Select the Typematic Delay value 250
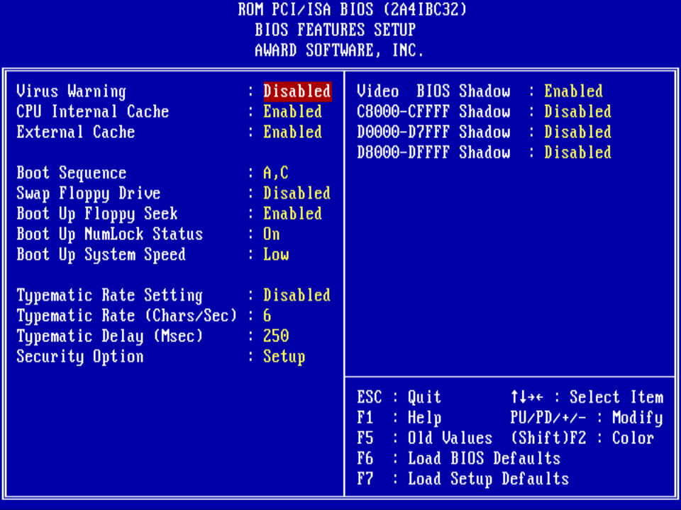The width and height of the screenshot is (681, 510). pos(276,336)
